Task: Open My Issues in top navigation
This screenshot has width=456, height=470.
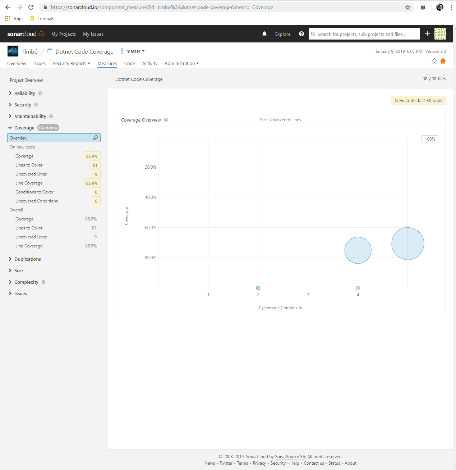Action: pos(93,34)
